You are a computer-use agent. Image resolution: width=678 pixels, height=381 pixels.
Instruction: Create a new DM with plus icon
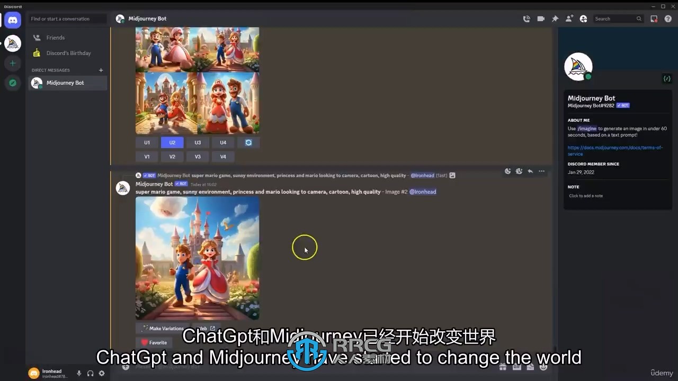[x=101, y=70]
